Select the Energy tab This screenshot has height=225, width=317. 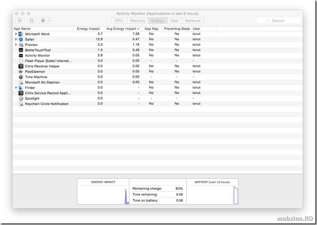tap(158, 21)
